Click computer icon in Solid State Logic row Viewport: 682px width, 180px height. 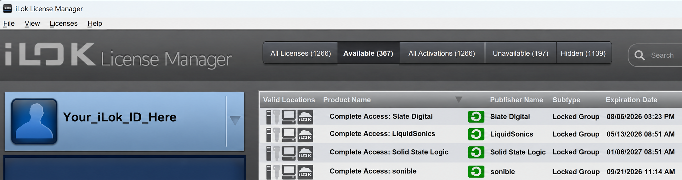[289, 153]
